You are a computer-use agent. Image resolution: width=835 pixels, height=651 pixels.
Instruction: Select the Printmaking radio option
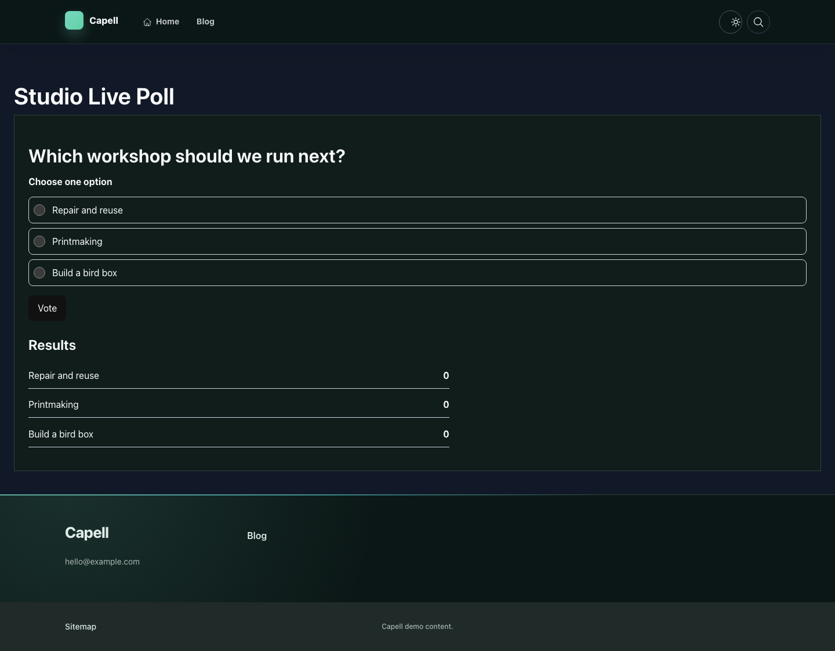pyautogui.click(x=39, y=241)
